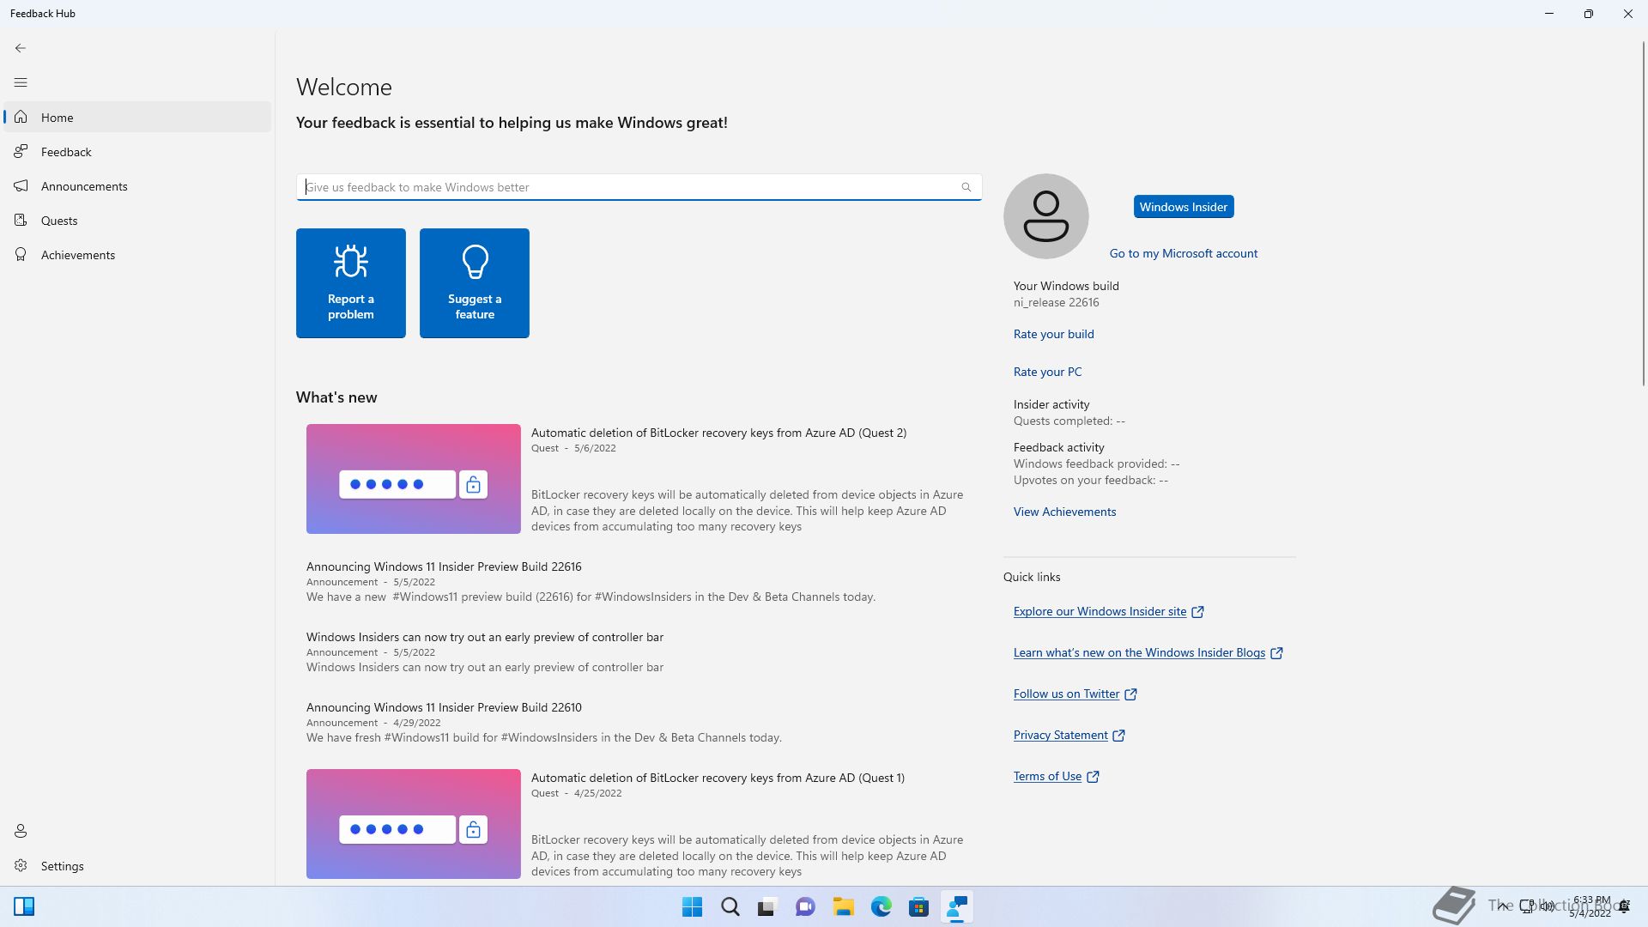
Task: Open Task View on the taskbar
Action: coord(767,907)
